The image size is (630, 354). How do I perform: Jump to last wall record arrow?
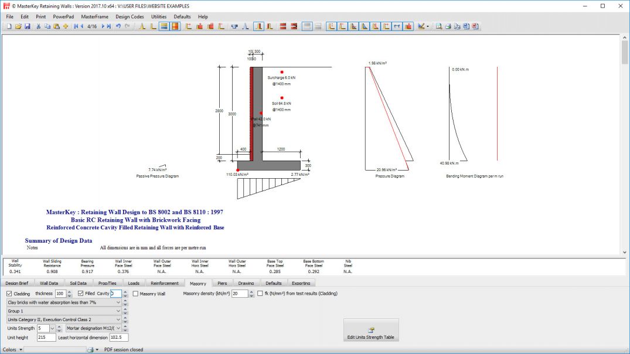[108, 26]
